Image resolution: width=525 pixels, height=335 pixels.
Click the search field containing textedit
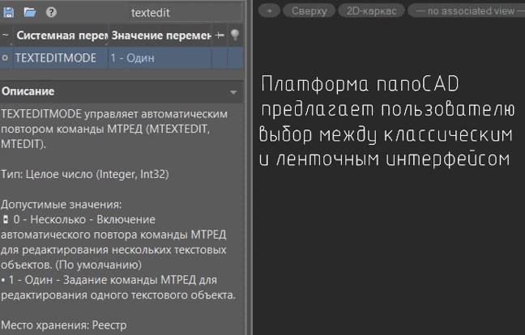(x=186, y=13)
